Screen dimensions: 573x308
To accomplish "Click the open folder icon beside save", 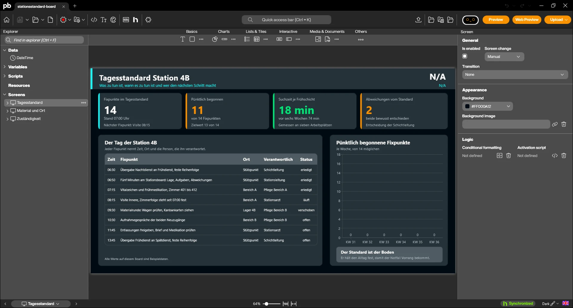I will (x=36, y=20).
